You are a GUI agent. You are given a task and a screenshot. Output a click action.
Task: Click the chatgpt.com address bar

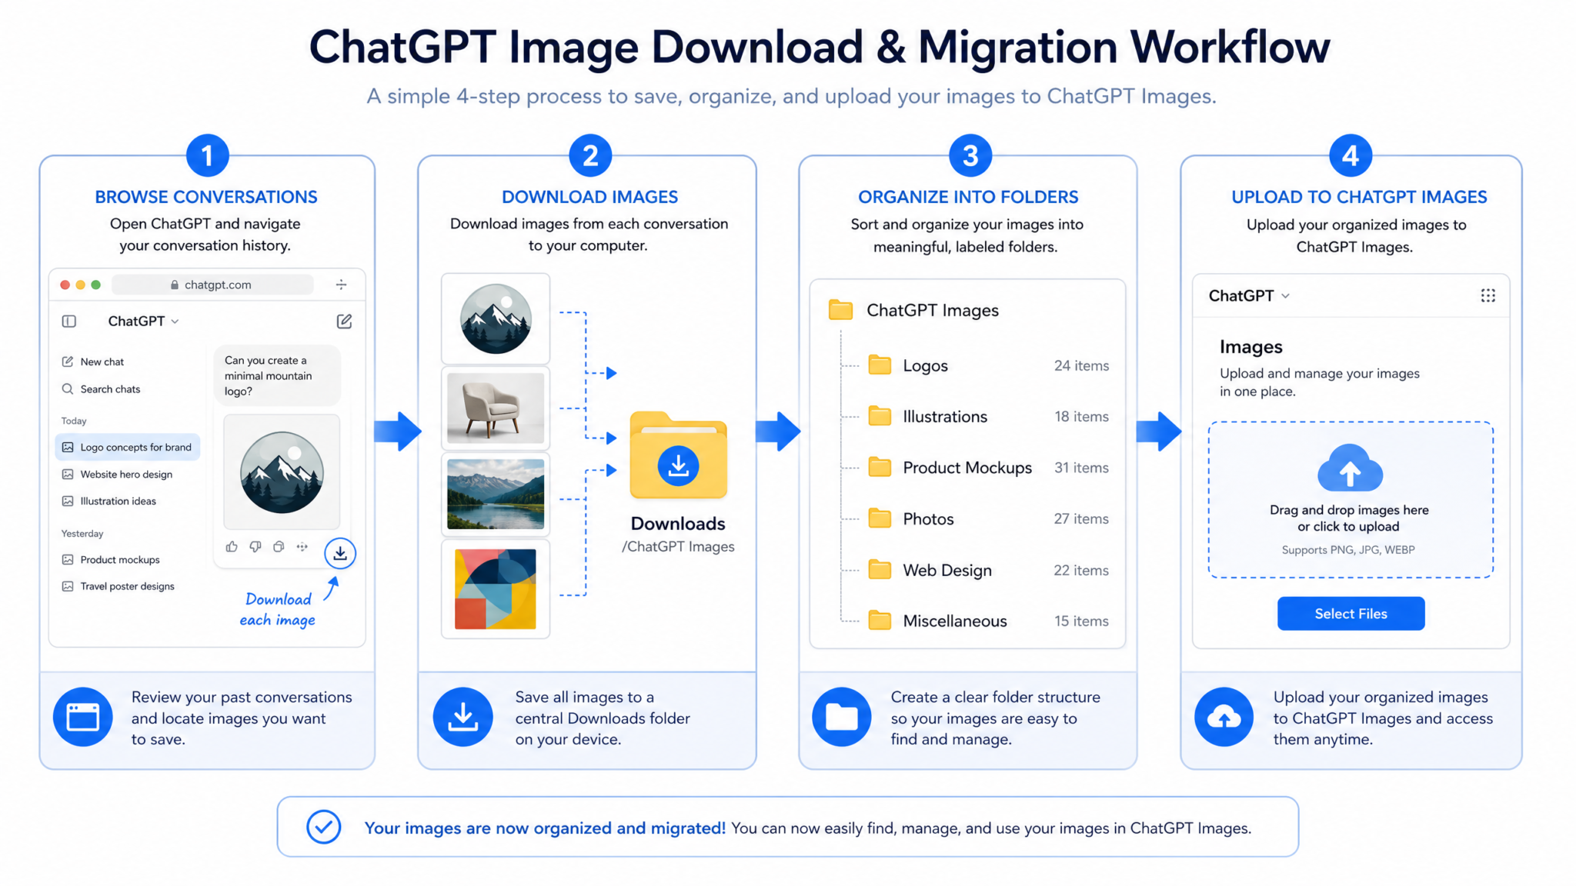click(212, 285)
